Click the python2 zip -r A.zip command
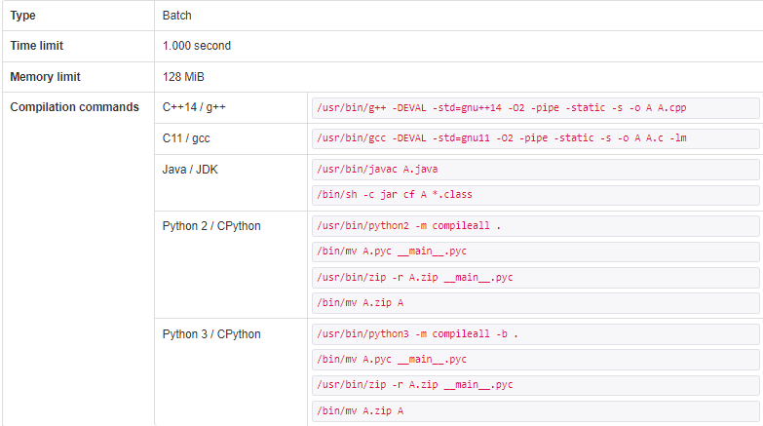763x426 pixels. click(x=413, y=278)
